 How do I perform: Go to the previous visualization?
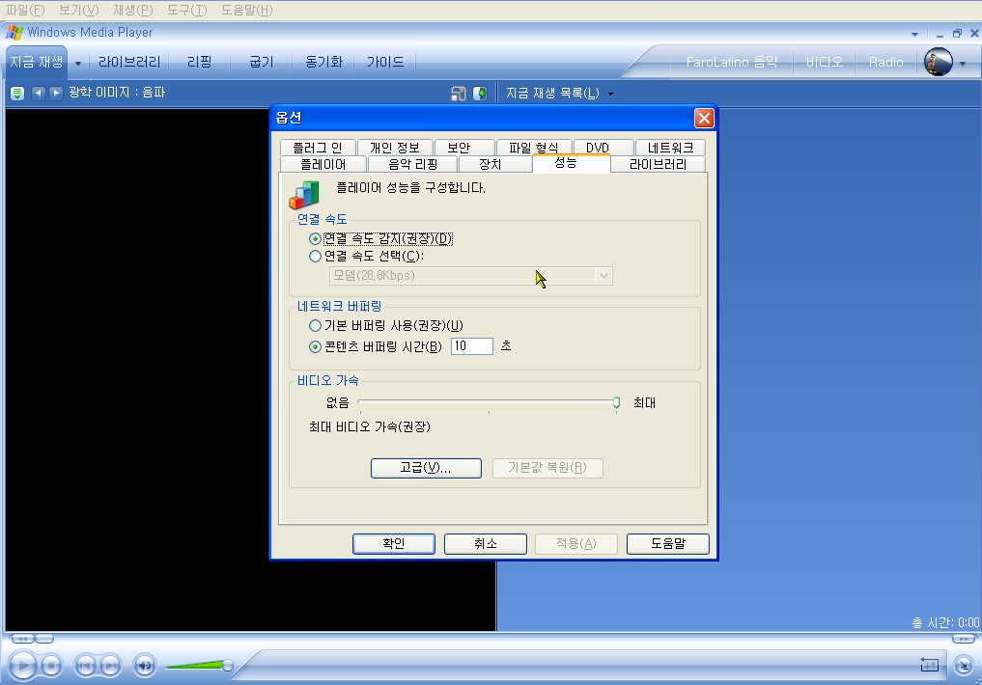[39, 93]
